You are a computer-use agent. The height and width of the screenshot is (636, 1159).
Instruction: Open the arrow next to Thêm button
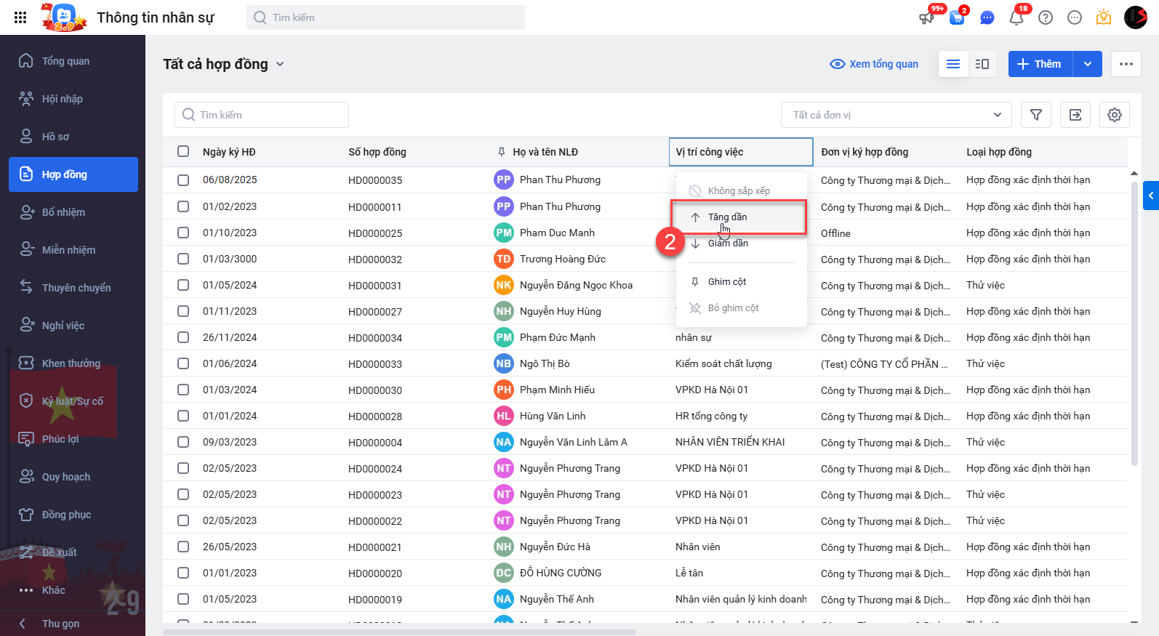tap(1088, 64)
